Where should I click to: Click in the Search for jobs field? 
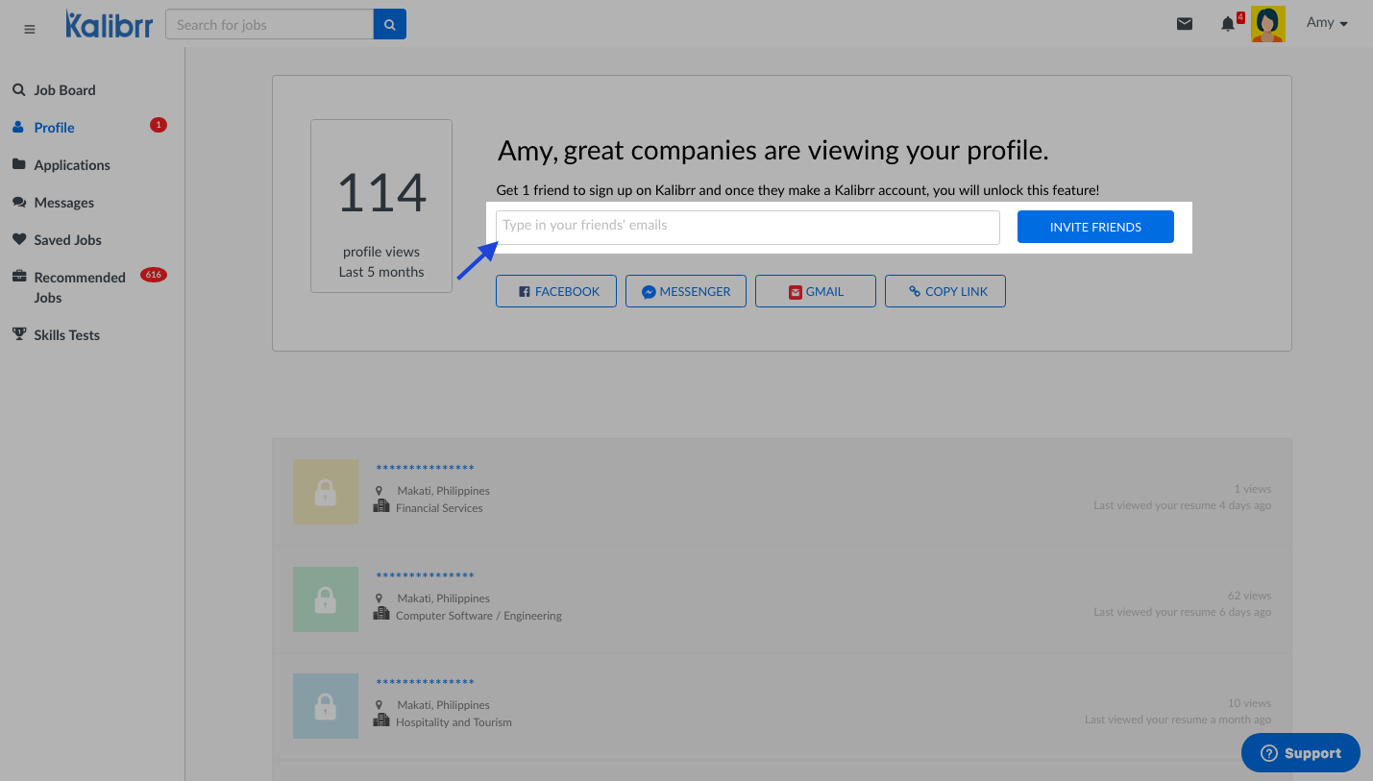point(269,25)
